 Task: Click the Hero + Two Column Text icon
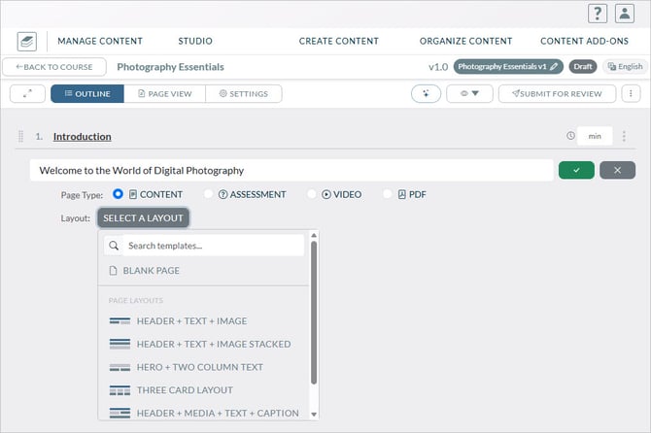click(x=120, y=368)
